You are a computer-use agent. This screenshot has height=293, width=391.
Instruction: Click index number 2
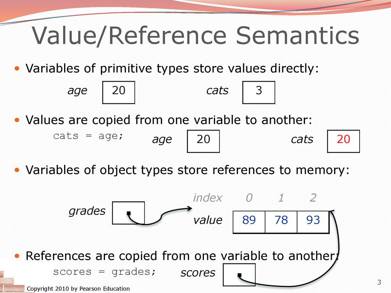coord(313,198)
